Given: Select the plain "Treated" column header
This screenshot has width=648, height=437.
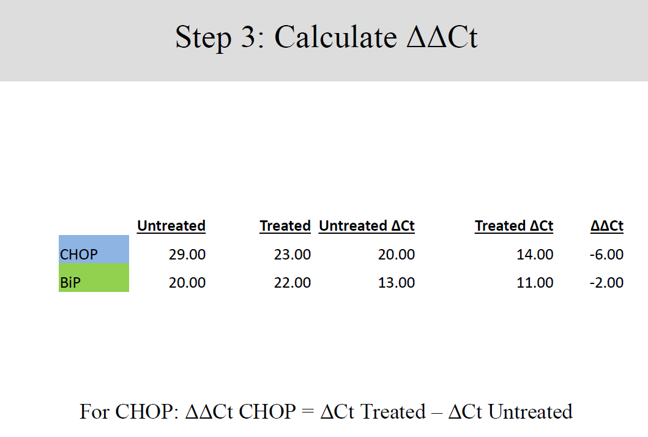Looking at the screenshot, I should (x=285, y=226).
